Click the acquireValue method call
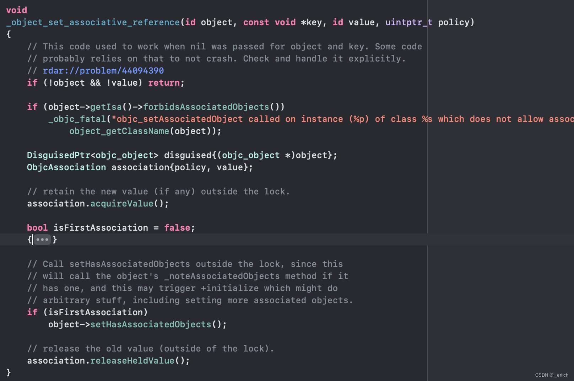This screenshot has height=381, width=574. pyautogui.click(x=122, y=204)
